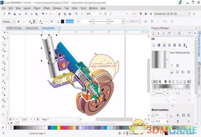Select Uniform fill type button
201x137 pixels.
coord(159,45)
